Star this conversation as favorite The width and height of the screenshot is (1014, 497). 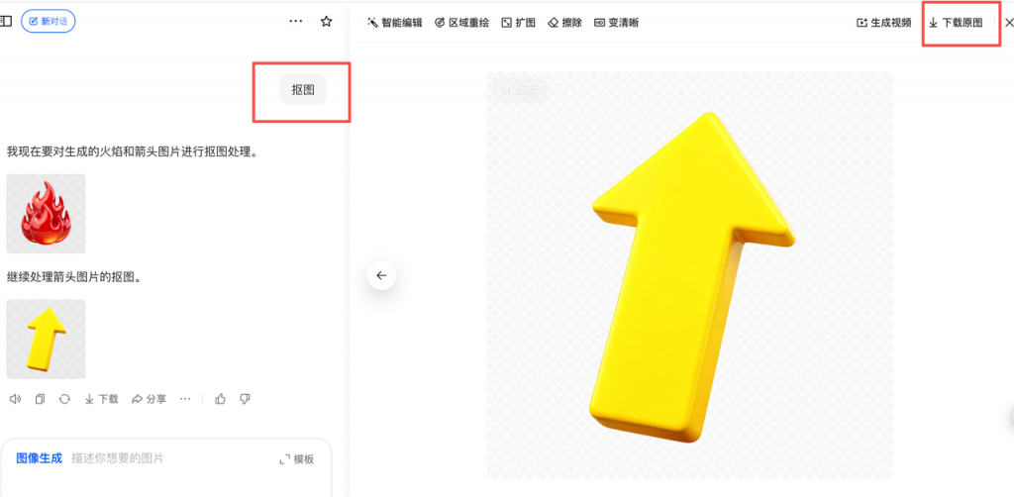(x=327, y=22)
